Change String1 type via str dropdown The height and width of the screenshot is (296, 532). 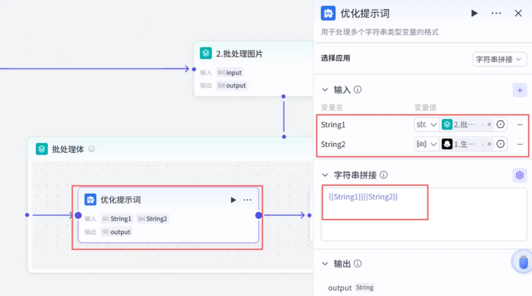427,124
